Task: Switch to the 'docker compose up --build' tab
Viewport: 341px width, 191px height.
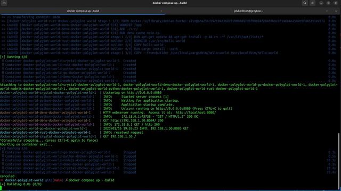Action: 83,11
